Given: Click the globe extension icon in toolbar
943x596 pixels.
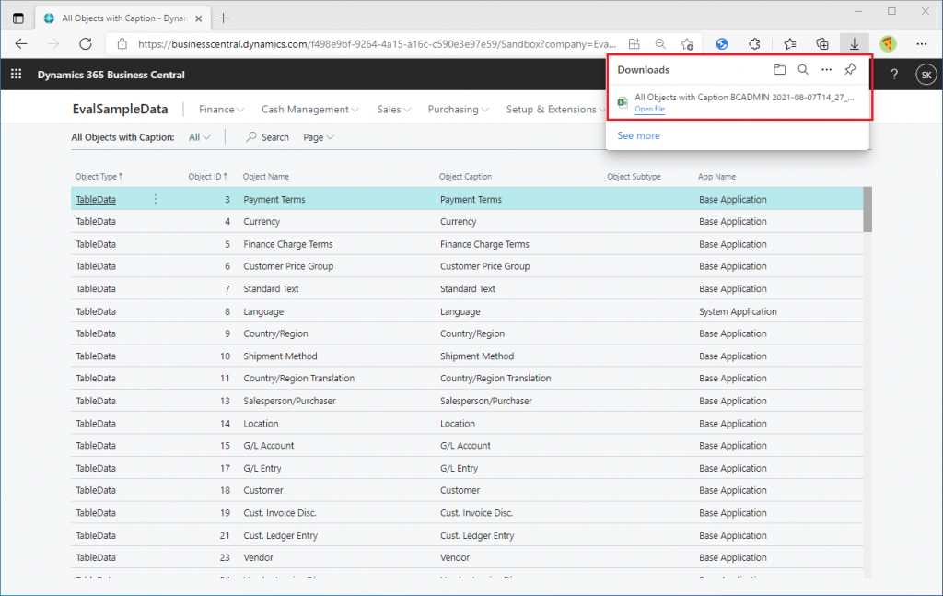Looking at the screenshot, I should (x=722, y=44).
